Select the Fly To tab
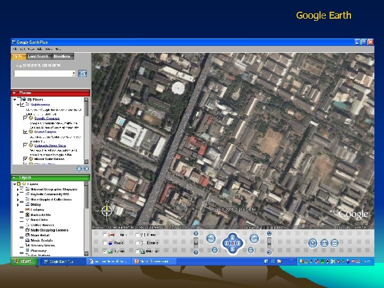384x288 pixels. tap(18, 57)
